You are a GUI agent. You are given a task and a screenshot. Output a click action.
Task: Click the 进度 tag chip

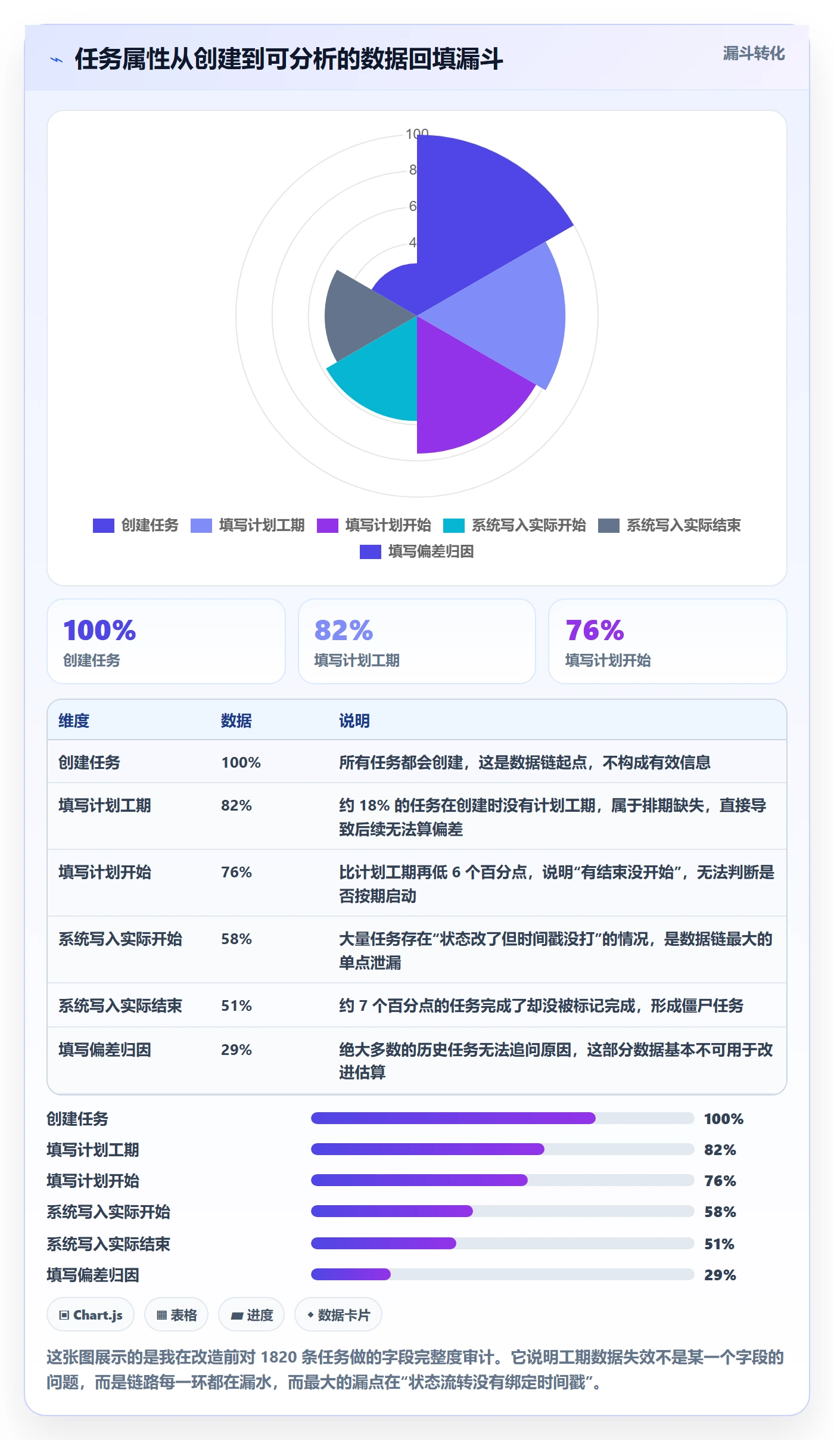251,1315
